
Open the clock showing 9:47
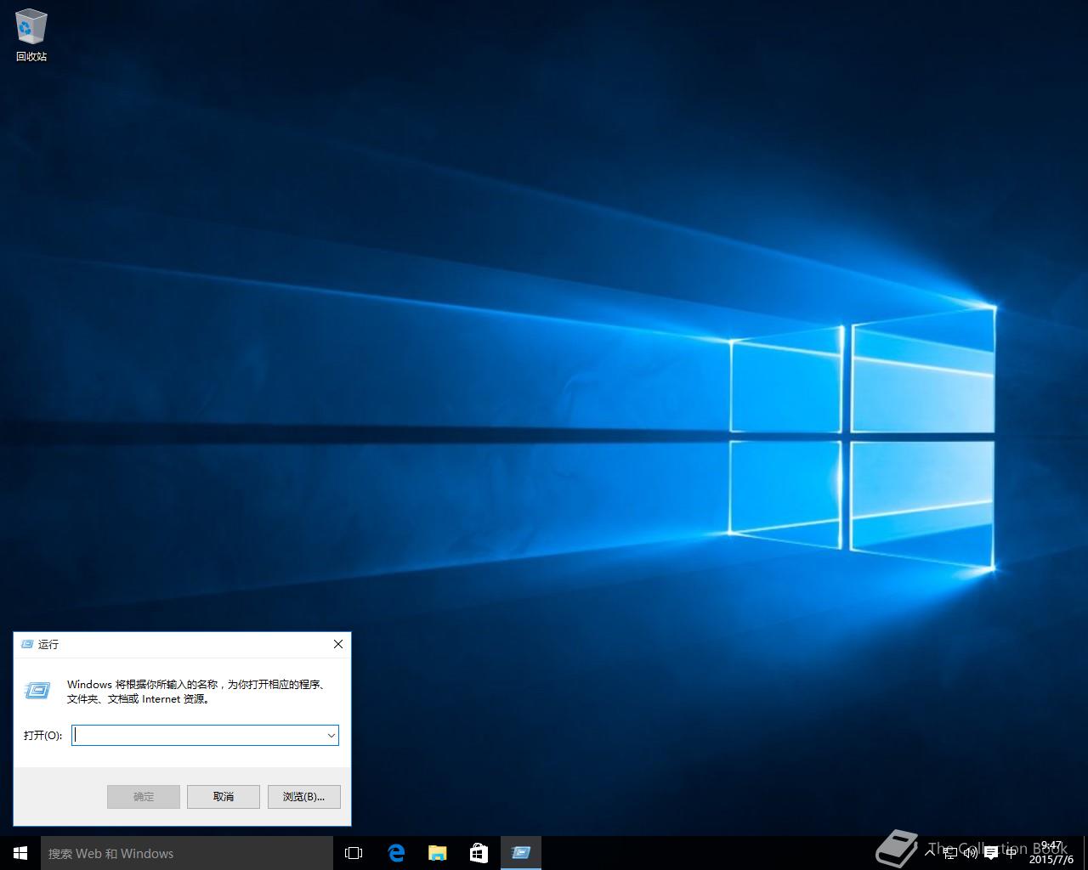(x=1051, y=853)
